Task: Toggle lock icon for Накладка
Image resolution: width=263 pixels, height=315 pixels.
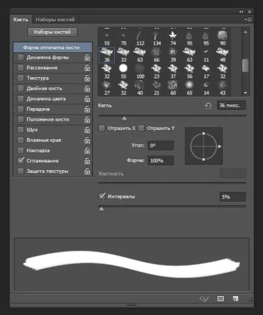Action: [87, 150]
